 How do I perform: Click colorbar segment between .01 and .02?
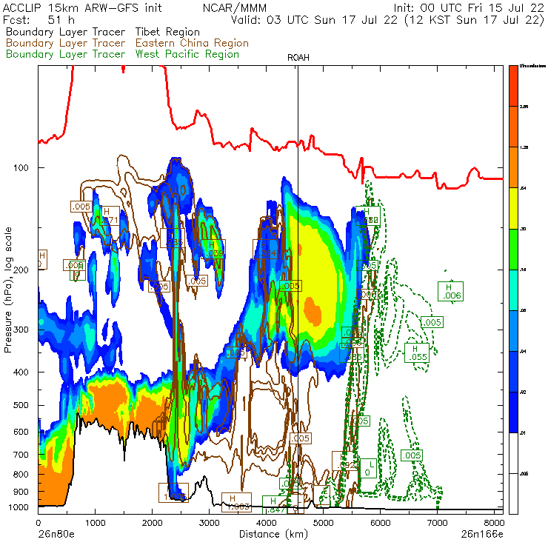513,412
